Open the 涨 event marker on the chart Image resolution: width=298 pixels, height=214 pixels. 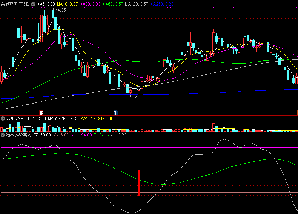coord(41,113)
